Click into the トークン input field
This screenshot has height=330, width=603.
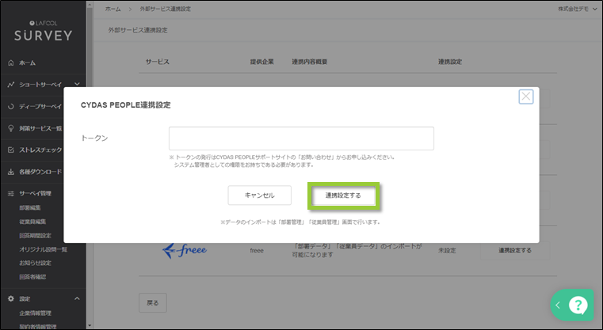click(301, 138)
